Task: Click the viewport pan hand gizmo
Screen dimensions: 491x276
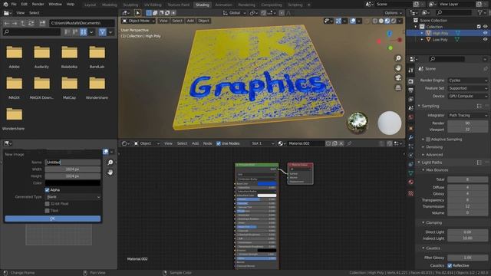Action: [398, 68]
